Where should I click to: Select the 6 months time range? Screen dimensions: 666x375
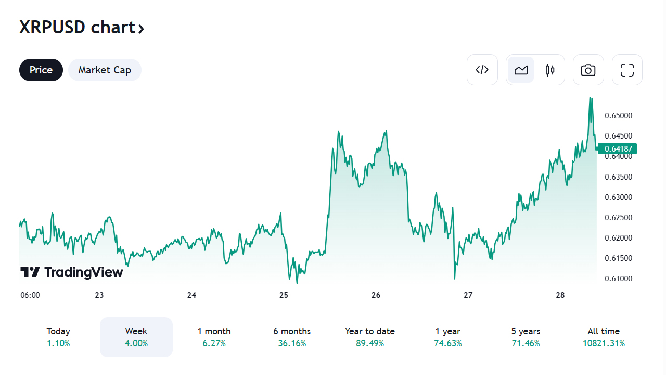pyautogui.click(x=292, y=337)
